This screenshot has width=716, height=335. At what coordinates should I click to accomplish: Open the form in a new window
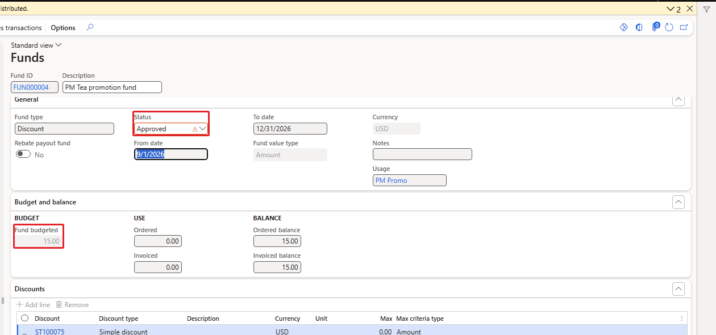point(684,27)
